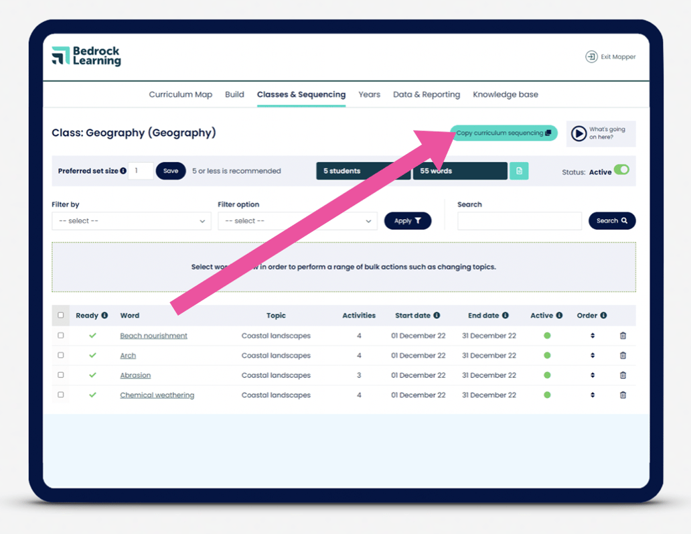Click the Start date column info icon

[x=437, y=315]
